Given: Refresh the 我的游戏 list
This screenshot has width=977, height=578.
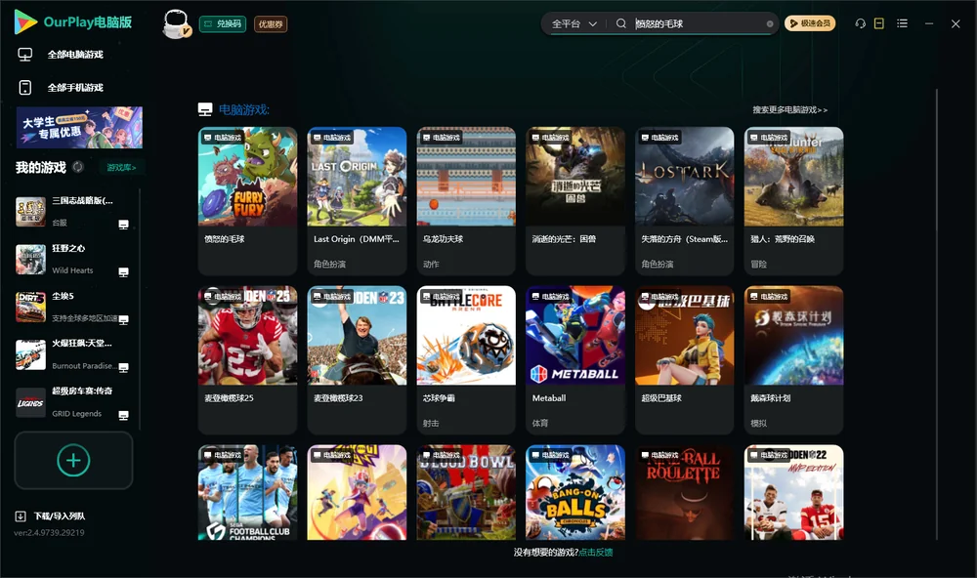Looking at the screenshot, I should (x=78, y=167).
